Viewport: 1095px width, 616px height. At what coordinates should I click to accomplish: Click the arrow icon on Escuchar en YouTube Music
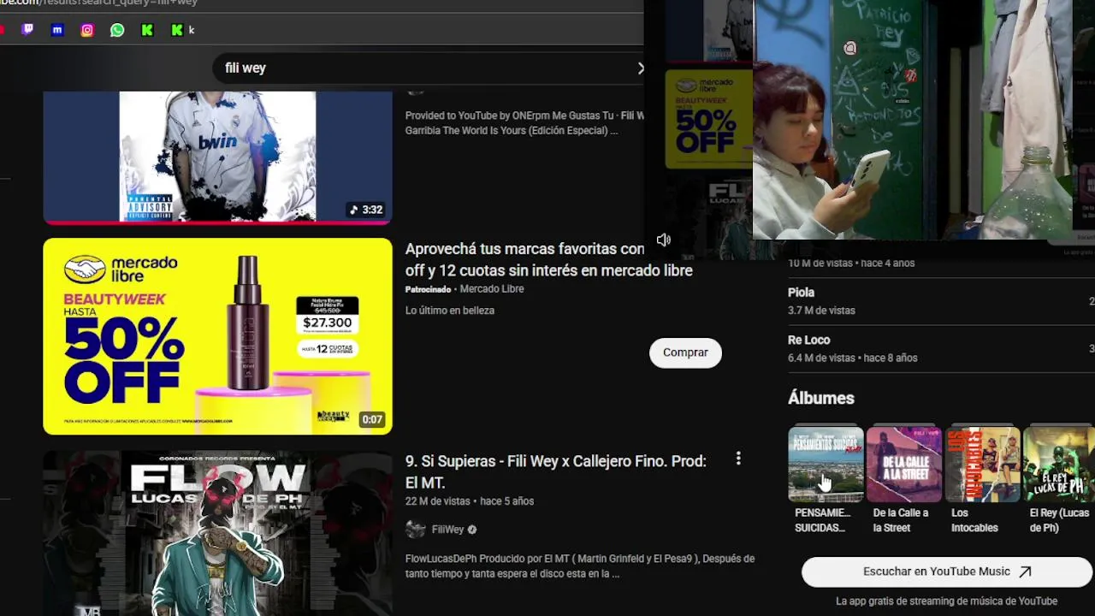pos(1025,572)
